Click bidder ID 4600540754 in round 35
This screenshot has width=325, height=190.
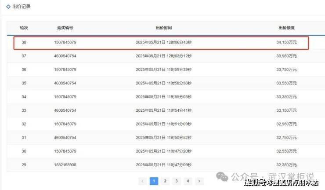pos(65,83)
